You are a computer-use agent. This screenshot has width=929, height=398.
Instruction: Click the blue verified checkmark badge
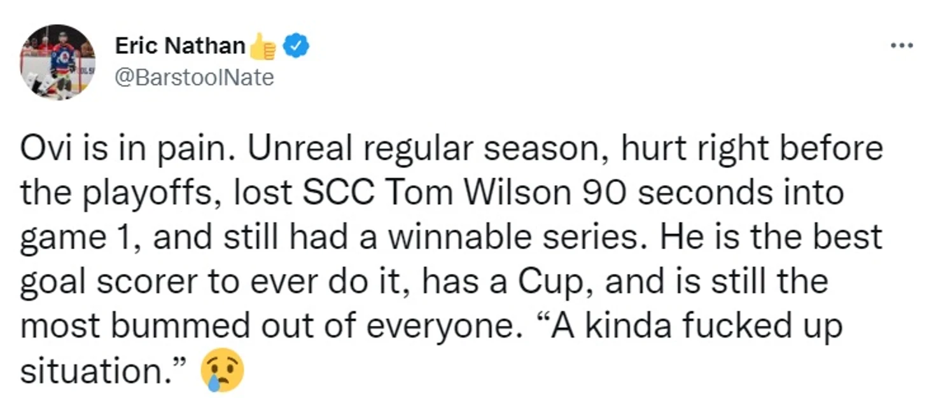click(296, 46)
